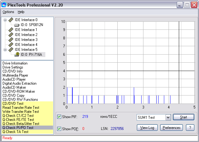The height and width of the screenshot is (142, 199).
Task: Select IDE Interface 1 label
Action: pyautogui.click(x=26, y=30)
